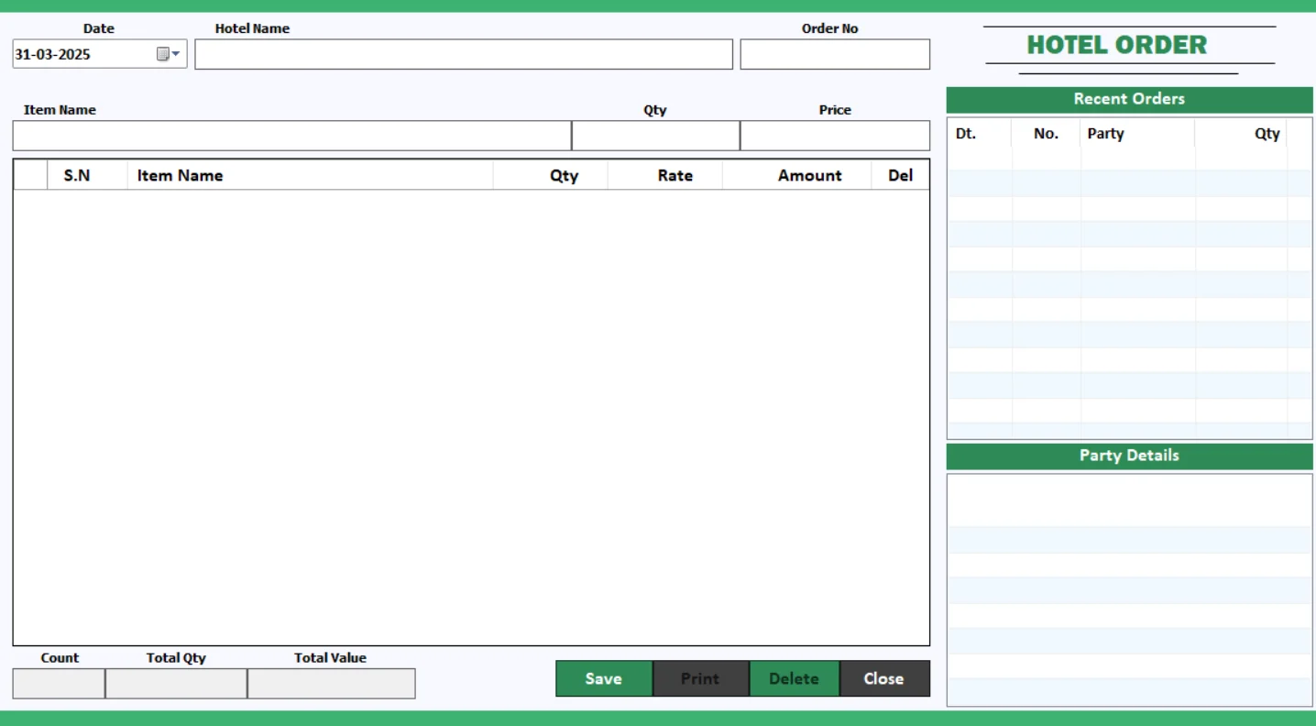Click the No. column in Recent Orders
This screenshot has width=1316, height=726.
pyautogui.click(x=1046, y=133)
